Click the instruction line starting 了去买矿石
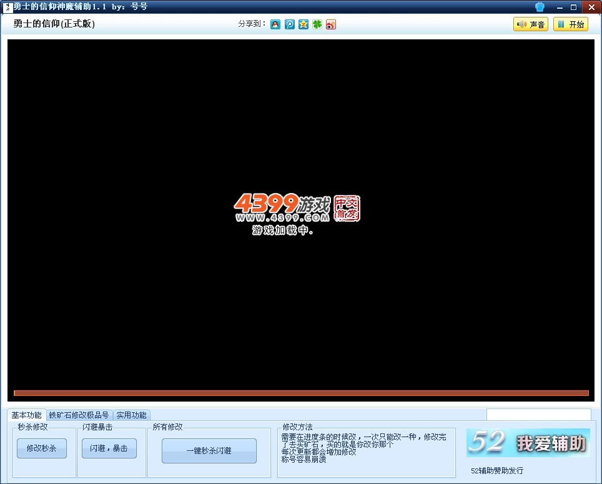 pyautogui.click(x=337, y=445)
